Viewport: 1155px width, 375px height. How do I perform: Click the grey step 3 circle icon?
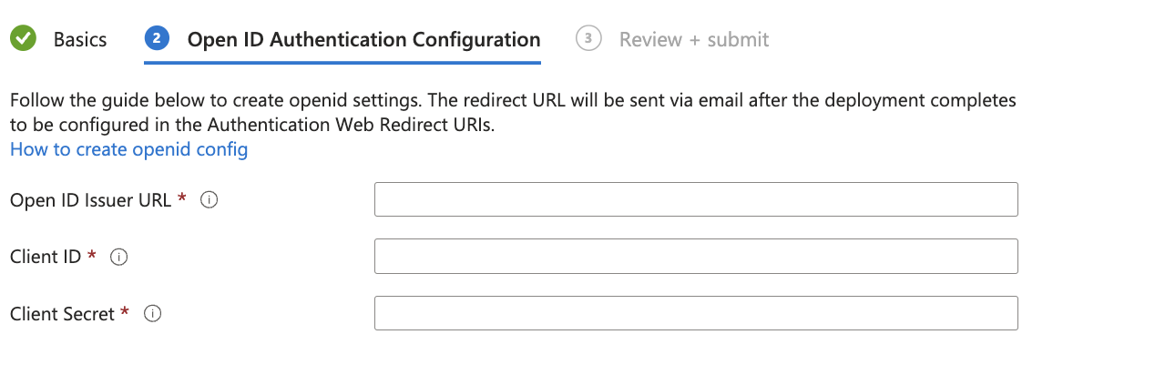coord(588,39)
